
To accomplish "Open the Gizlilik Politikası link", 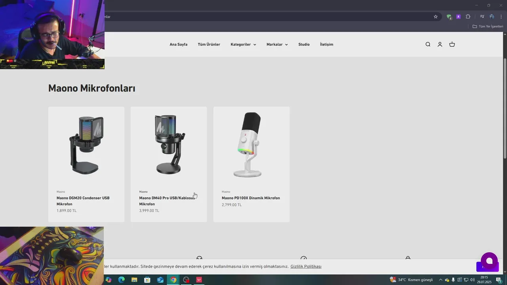I will click(x=306, y=266).
